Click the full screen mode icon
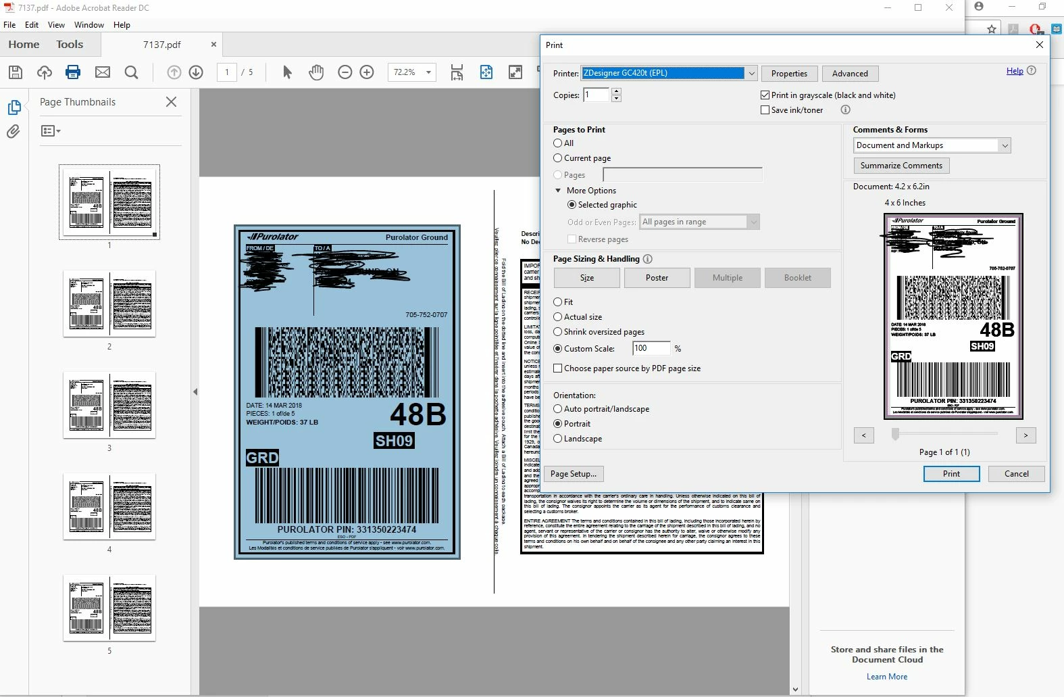Viewport: 1064px width, 697px height. tap(515, 72)
